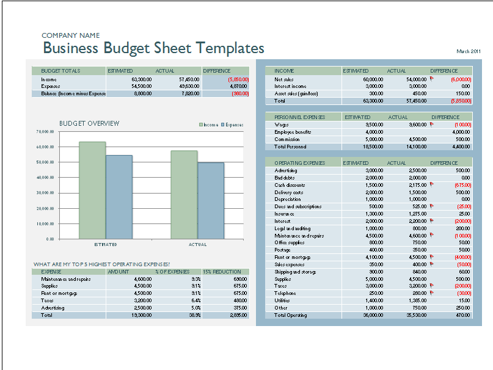This screenshot has width=493, height=370.
Task: Click the flag in Taxes operating row
Action: click(431, 286)
